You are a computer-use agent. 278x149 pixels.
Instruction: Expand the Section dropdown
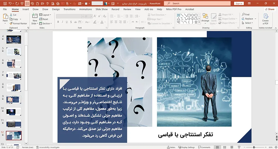pyautogui.click(x=45, y=23)
